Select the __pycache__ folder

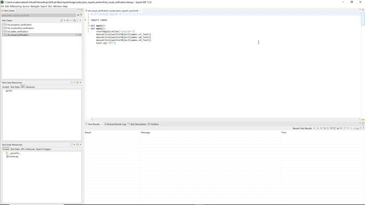(13, 153)
